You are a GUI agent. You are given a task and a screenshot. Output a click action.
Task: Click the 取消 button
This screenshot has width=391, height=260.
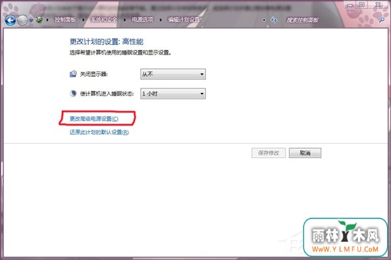click(305, 153)
